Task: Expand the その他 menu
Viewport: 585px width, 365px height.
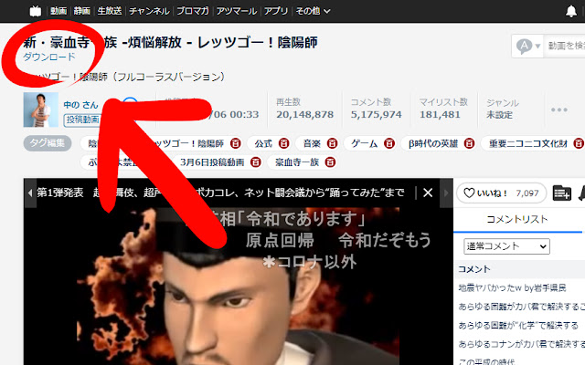Action: [x=314, y=10]
